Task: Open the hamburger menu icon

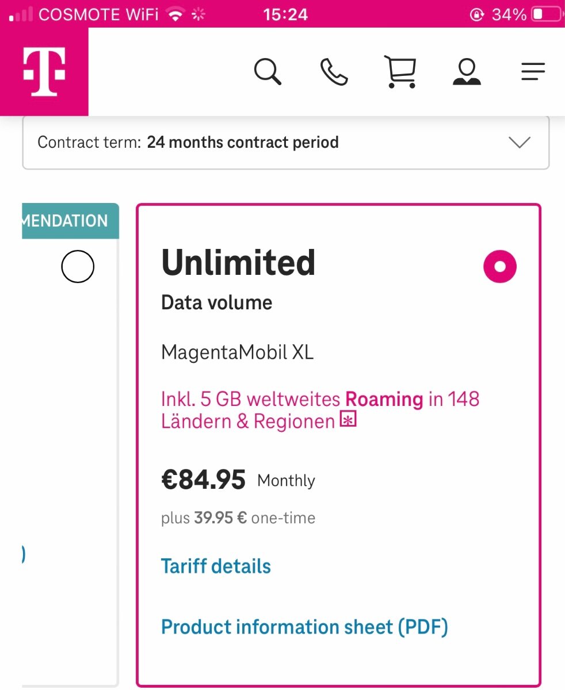Action: [x=533, y=72]
